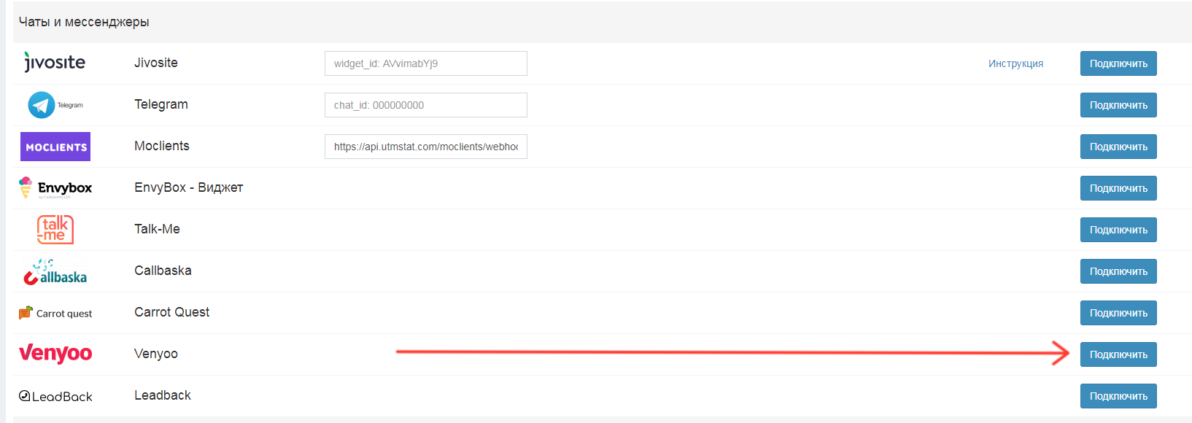Click the Jivosite logo icon
Image resolution: width=1192 pixels, height=423 pixels.
point(55,63)
